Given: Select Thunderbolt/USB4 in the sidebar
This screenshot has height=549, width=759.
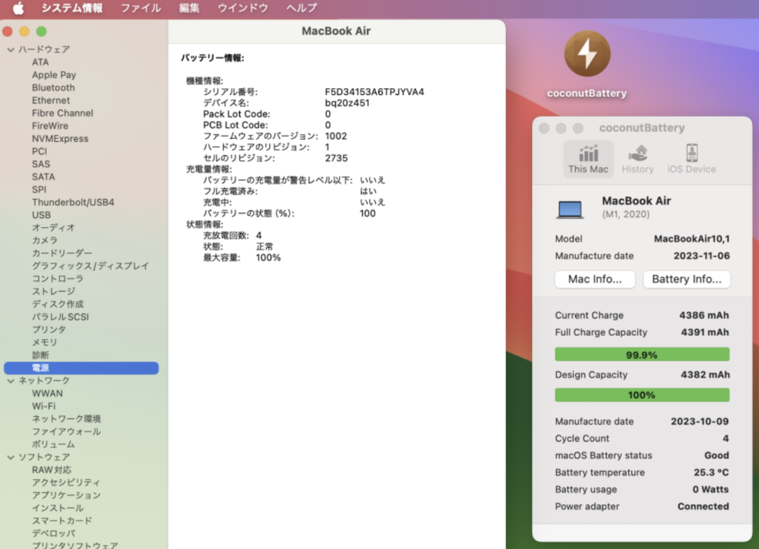Looking at the screenshot, I should point(73,202).
